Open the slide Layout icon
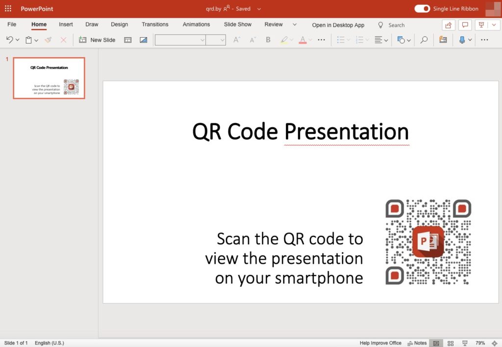The width and height of the screenshot is (502, 347). coord(128,40)
